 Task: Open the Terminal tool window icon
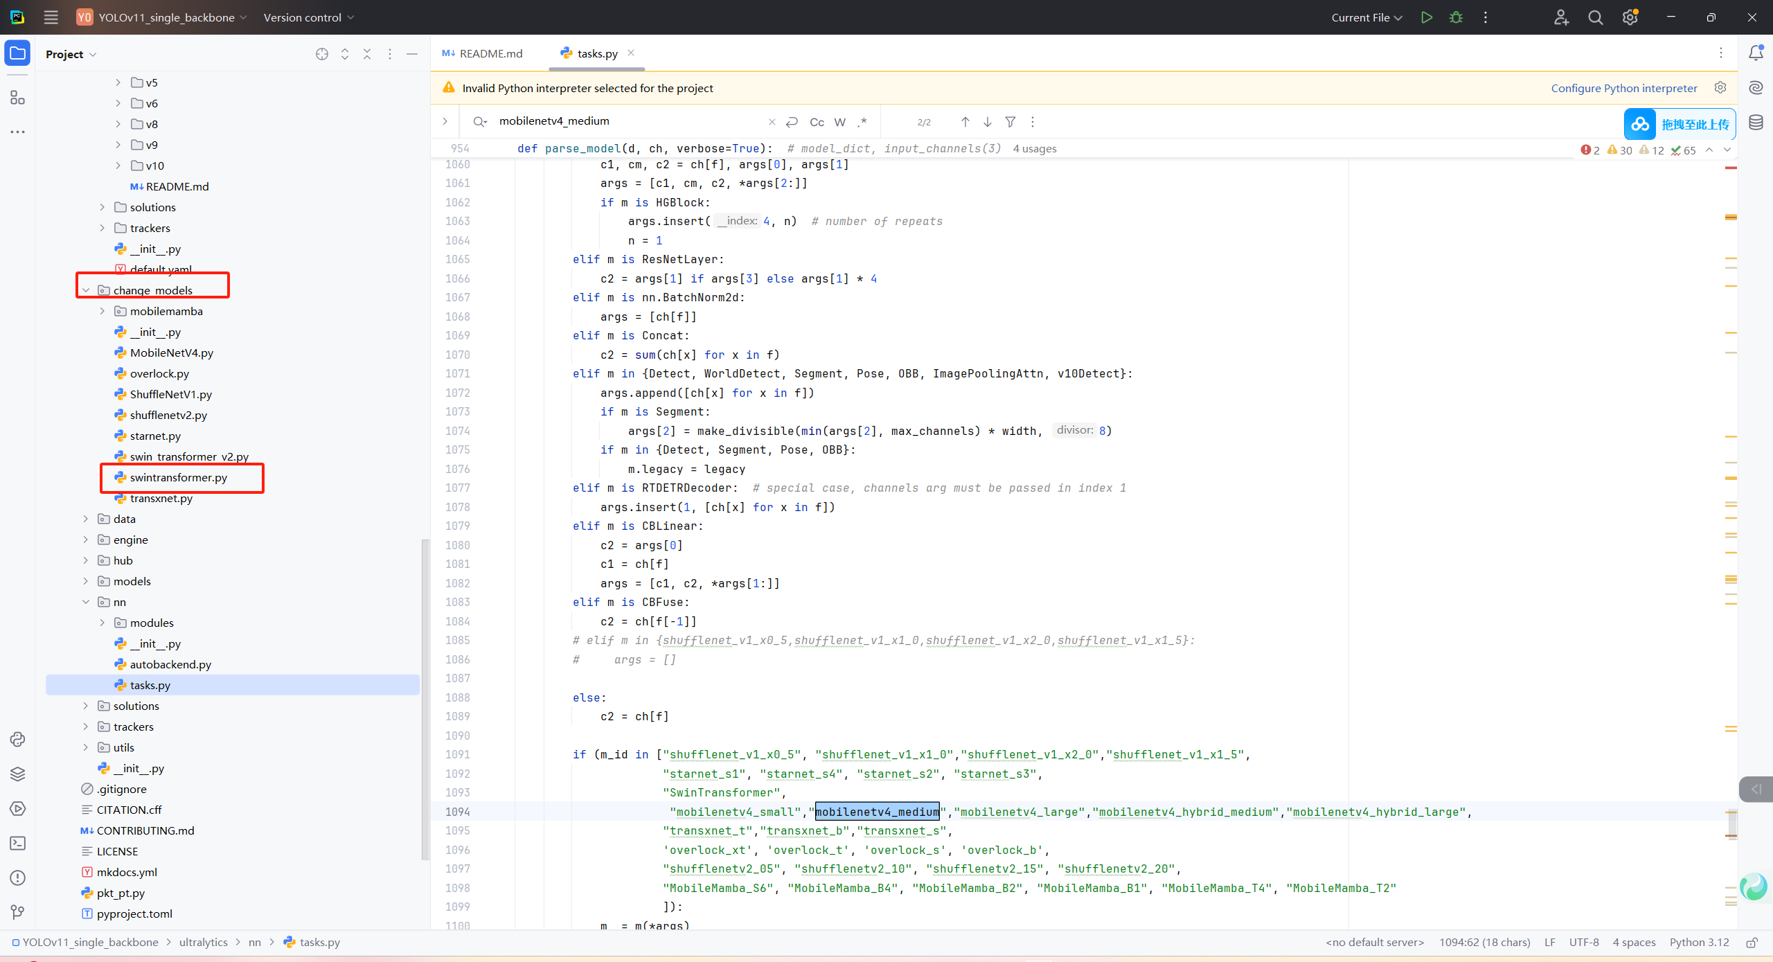tap(17, 843)
